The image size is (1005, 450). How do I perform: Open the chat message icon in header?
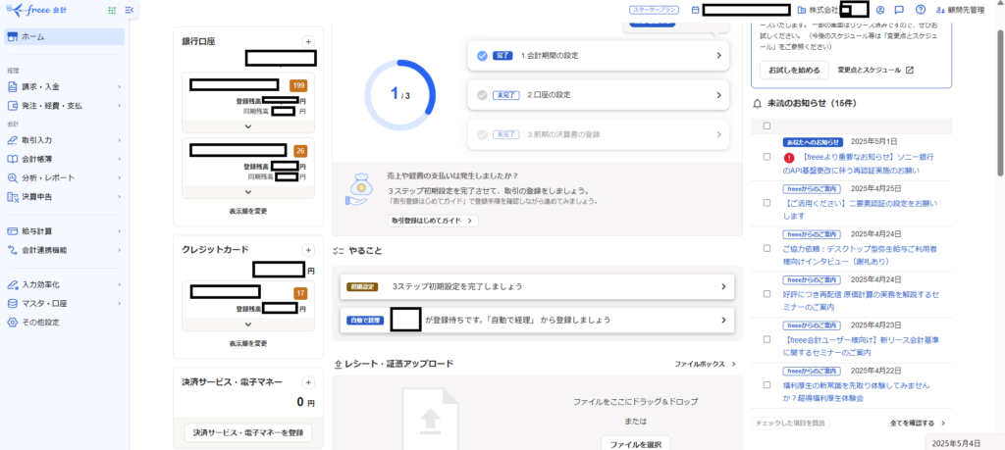tap(899, 10)
